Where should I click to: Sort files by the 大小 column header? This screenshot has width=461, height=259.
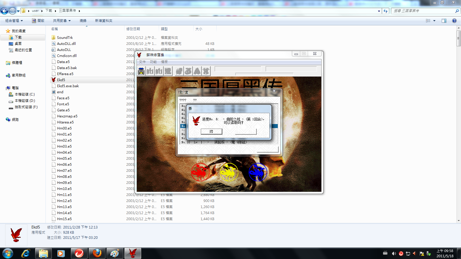tap(199, 29)
